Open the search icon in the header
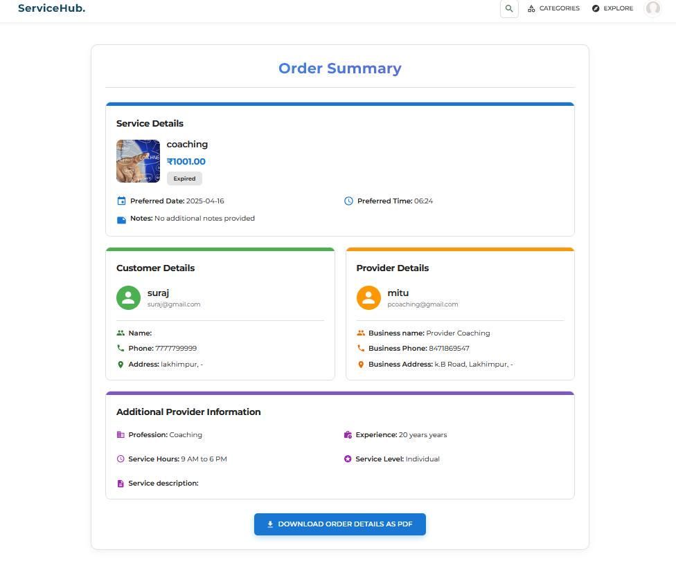This screenshot has width=676, height=561. point(508,8)
